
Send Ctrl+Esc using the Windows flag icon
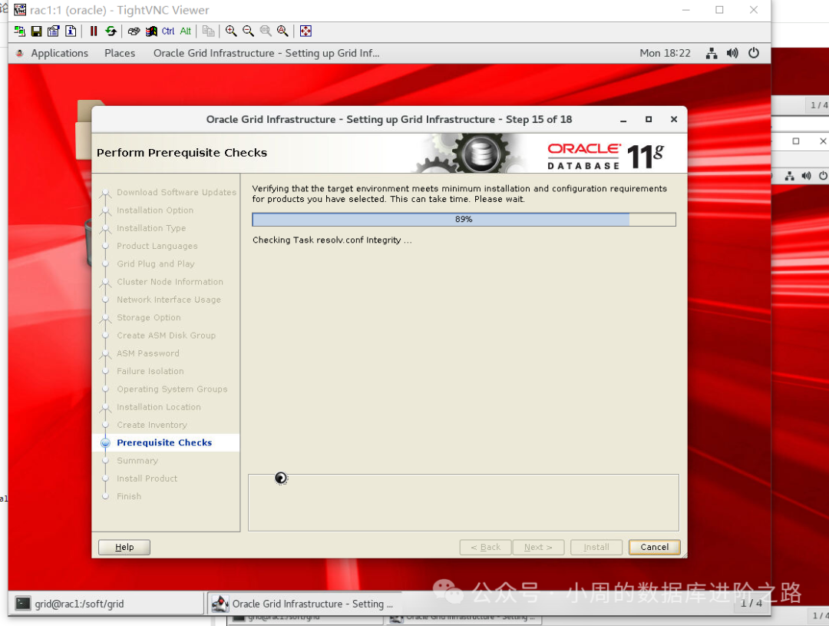[151, 31]
